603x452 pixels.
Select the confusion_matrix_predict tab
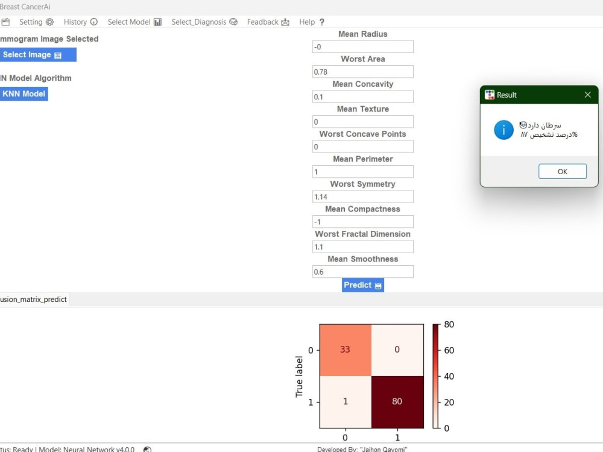coord(34,300)
